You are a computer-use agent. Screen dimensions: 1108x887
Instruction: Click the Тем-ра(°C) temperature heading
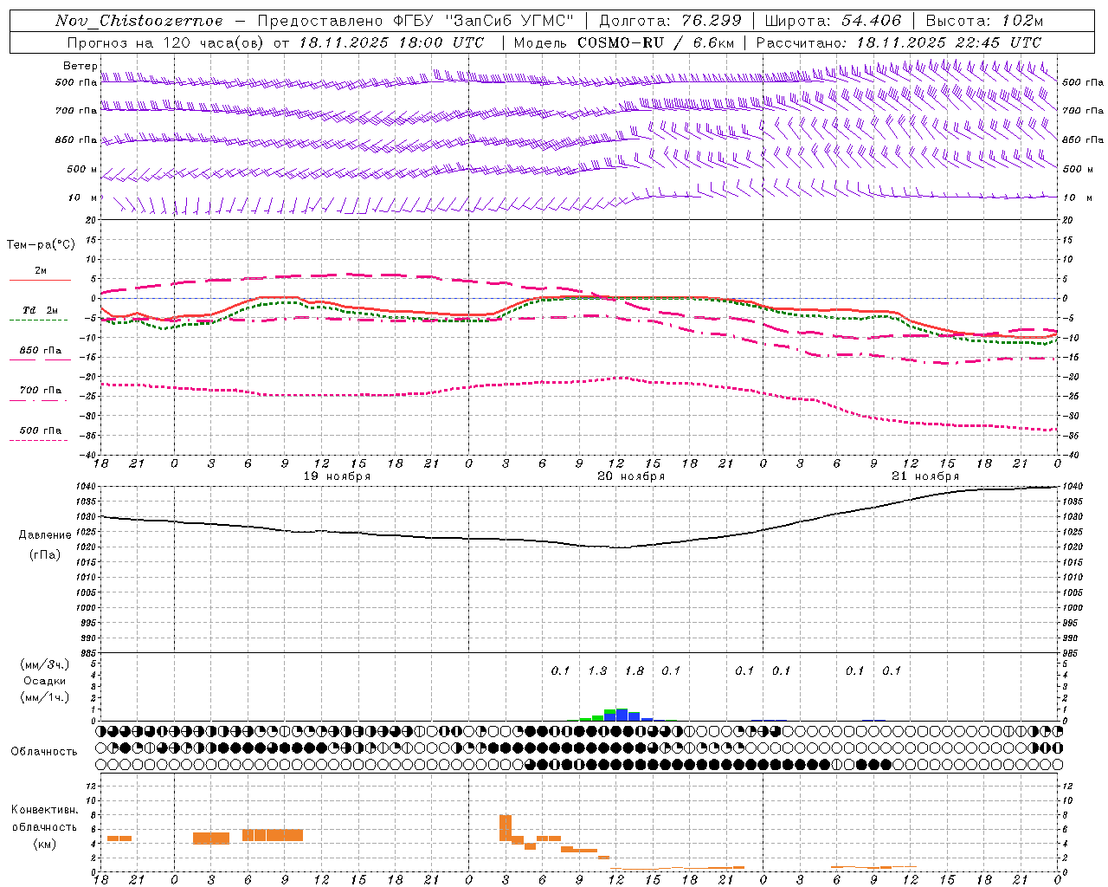coord(41,245)
